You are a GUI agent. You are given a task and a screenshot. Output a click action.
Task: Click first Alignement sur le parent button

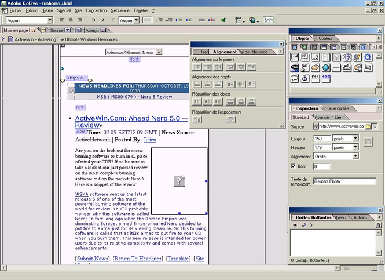click(197, 67)
